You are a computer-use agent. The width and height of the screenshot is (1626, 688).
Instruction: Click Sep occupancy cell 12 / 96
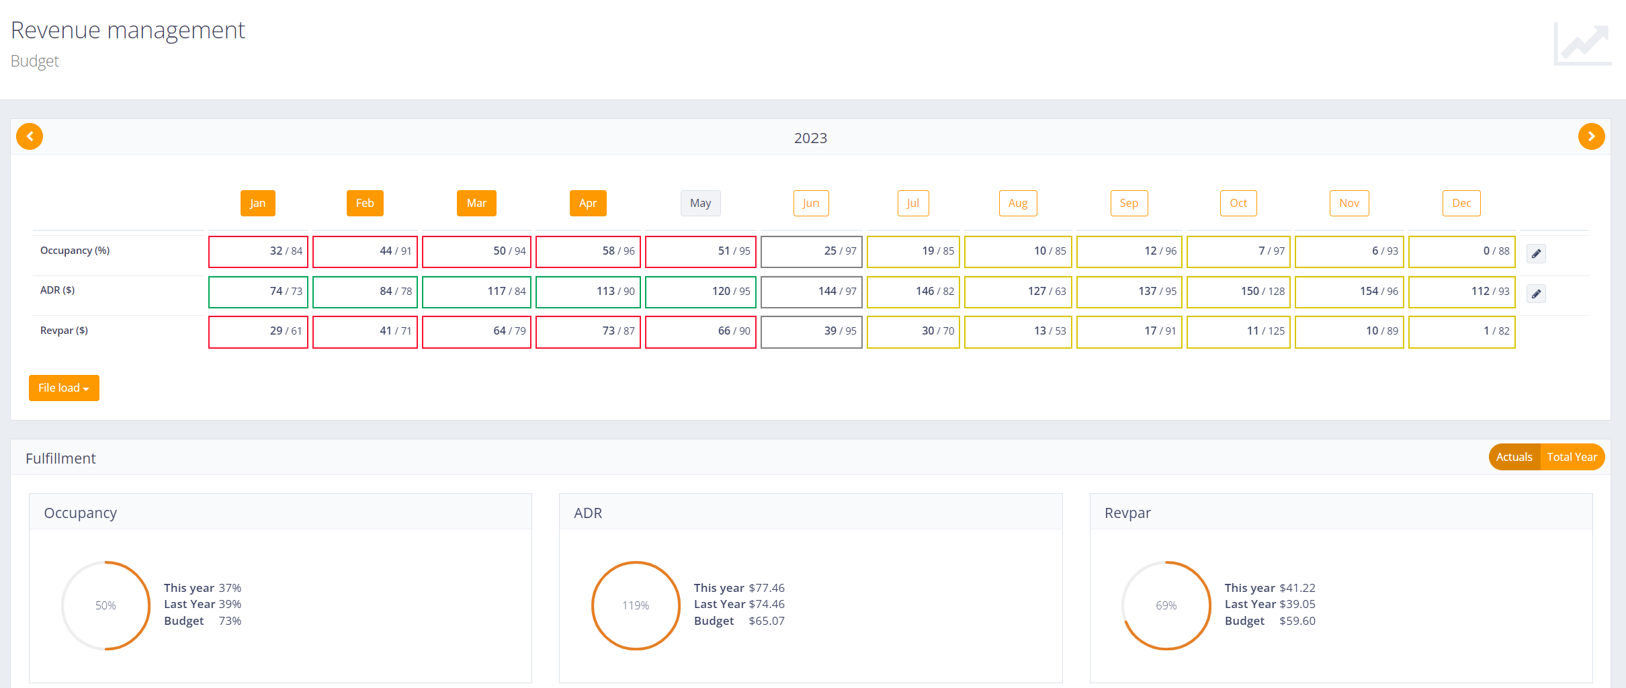point(1129,251)
